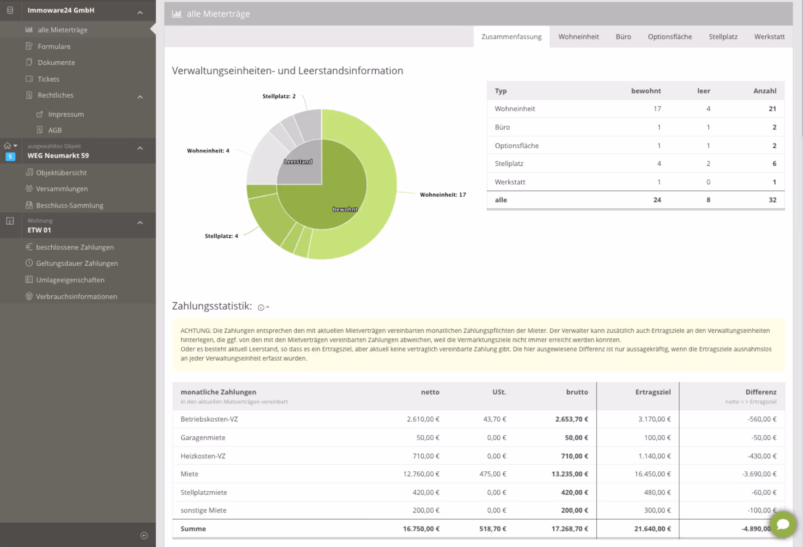Open Impressum link

(x=66, y=114)
